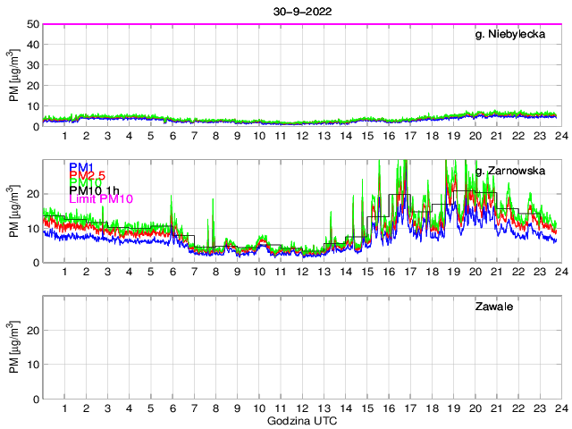
Task: Click the 20 tick on Zawale y-axis
Action: point(32,331)
